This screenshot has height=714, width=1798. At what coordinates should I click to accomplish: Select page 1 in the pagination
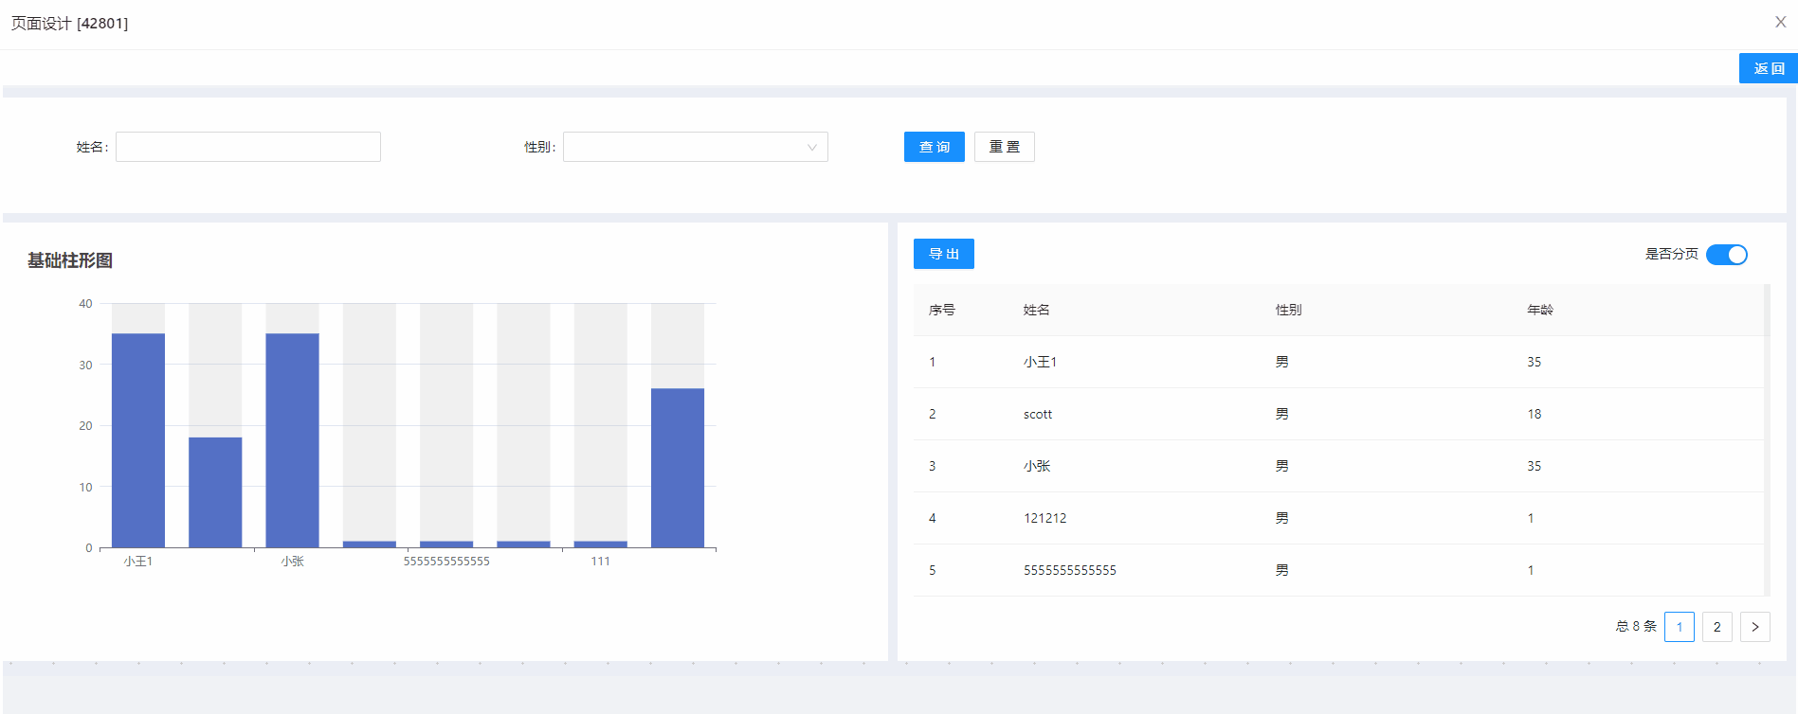(x=1679, y=627)
